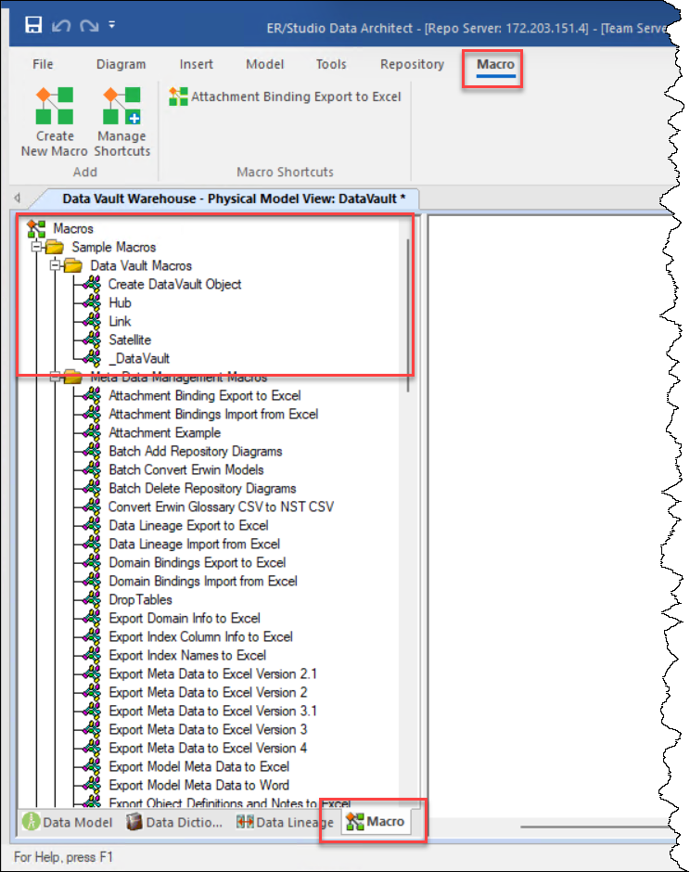The height and width of the screenshot is (872, 690).
Task: Click Create DataVault Object macro icon
Action: pos(92,284)
